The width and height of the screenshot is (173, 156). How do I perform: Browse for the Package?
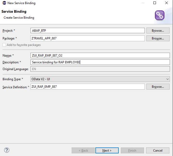click(x=158, y=38)
